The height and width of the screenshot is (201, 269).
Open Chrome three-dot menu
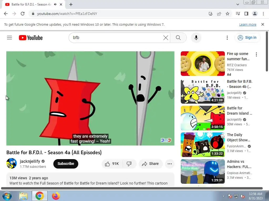(263, 14)
